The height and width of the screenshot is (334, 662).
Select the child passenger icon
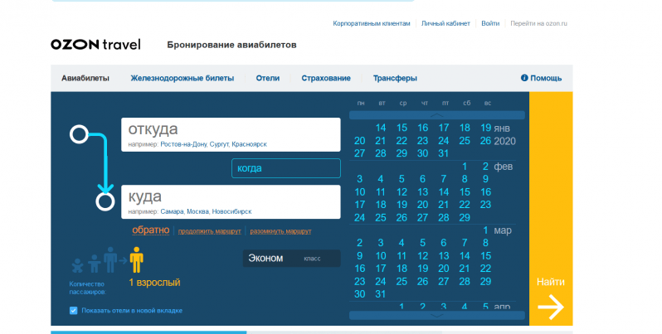pos(94,264)
